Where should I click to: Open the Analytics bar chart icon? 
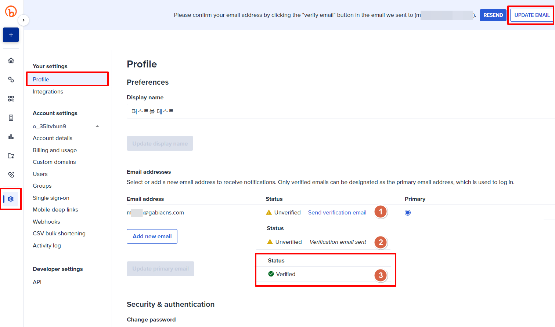click(11, 137)
